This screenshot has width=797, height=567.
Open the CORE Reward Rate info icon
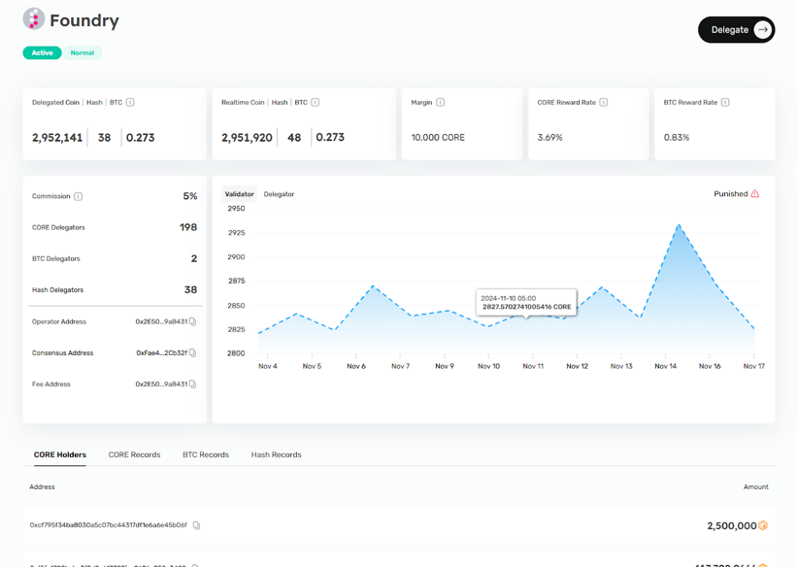[x=604, y=102]
